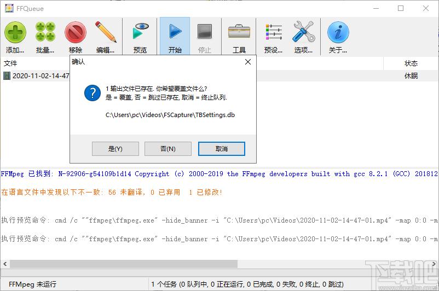Click the FFQueue app icon in title bar

9,8
